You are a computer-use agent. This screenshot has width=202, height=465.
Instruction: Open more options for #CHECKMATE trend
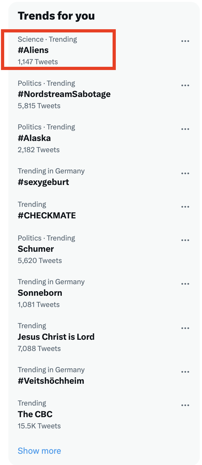click(185, 207)
